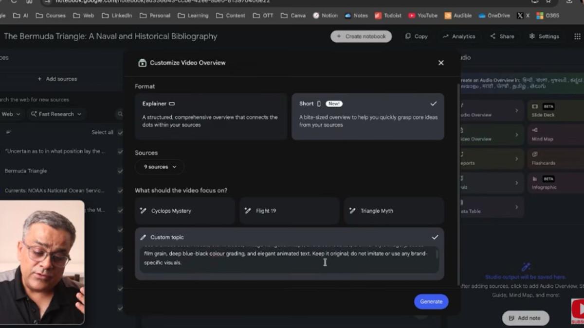The height and width of the screenshot is (328, 584).
Task: Open the LinkedIn bookmarks folder
Action: [x=117, y=16]
